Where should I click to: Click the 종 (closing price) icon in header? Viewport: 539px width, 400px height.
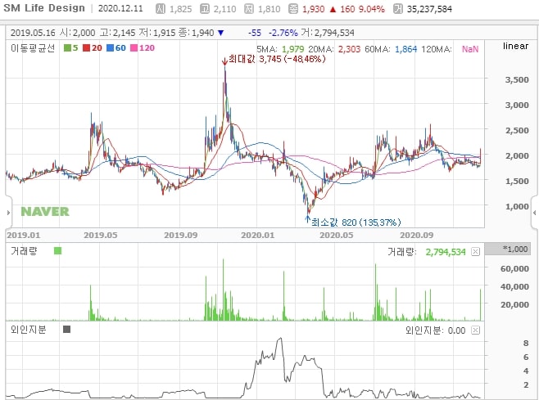[293, 9]
